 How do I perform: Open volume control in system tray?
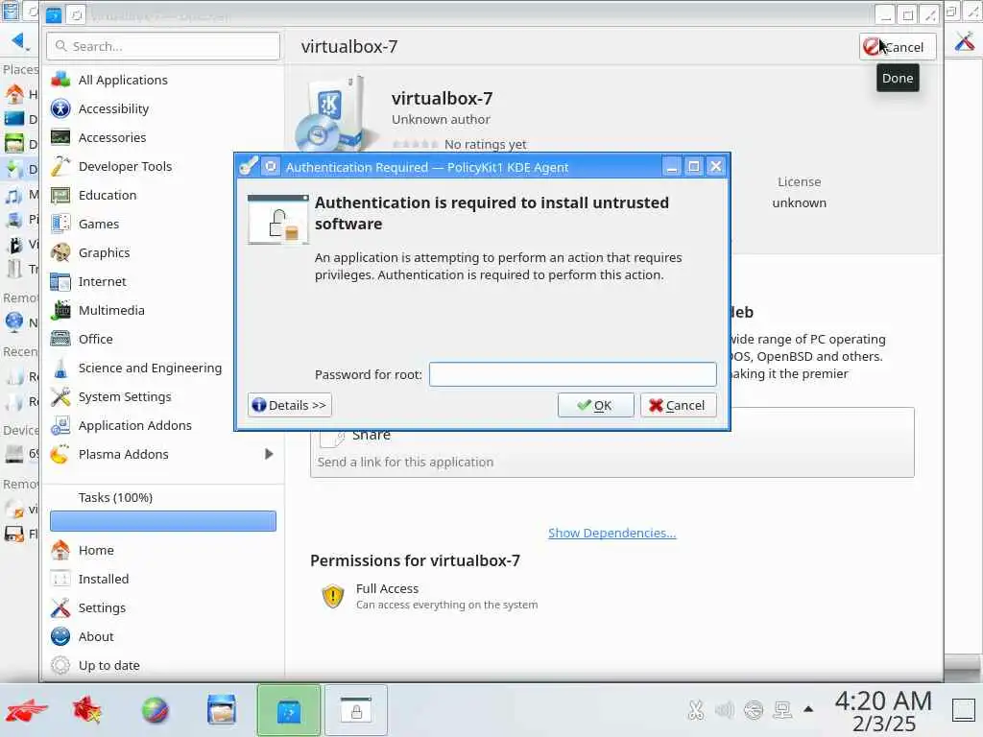click(724, 710)
